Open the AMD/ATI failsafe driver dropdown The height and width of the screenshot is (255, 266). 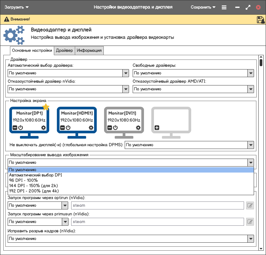click(x=251, y=89)
